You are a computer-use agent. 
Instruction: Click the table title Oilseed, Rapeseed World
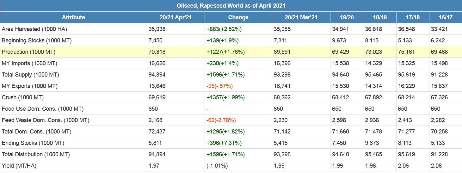click(x=231, y=6)
